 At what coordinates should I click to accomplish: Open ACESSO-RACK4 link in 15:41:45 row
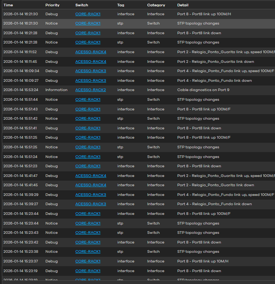click(91, 185)
